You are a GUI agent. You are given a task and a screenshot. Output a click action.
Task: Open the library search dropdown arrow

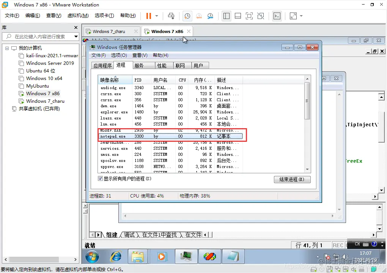pyautogui.click(x=76, y=36)
